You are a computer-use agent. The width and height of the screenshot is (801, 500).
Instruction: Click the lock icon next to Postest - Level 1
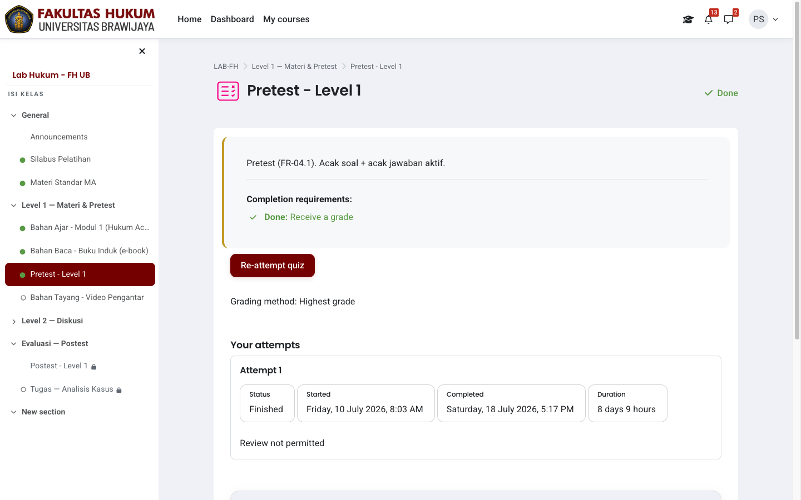click(94, 367)
